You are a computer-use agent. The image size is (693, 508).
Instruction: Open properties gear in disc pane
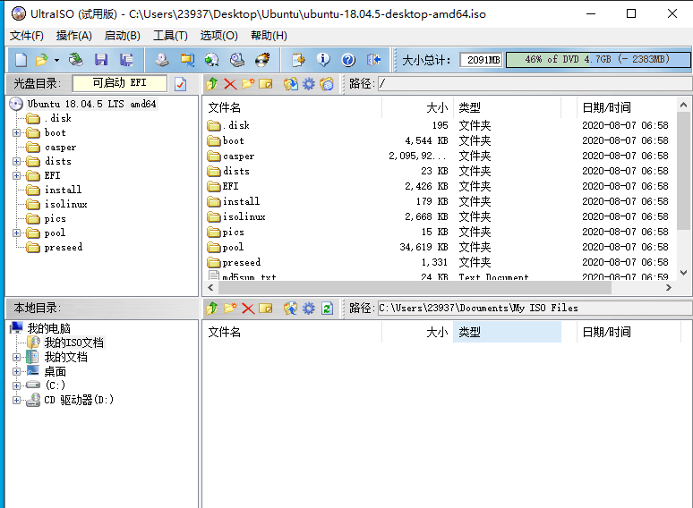pos(309,83)
